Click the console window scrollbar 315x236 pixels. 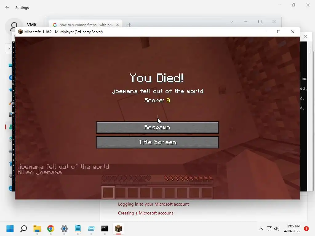310,51
